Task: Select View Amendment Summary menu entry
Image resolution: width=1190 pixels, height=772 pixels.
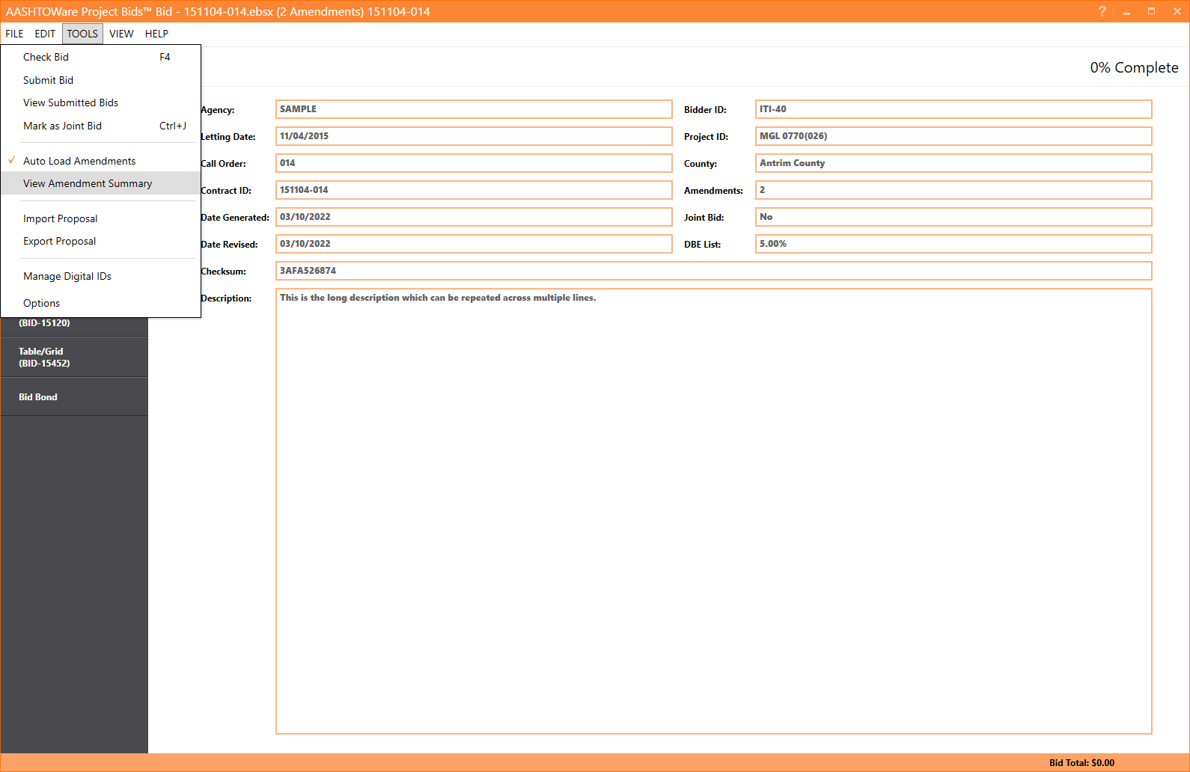Action: coord(88,183)
